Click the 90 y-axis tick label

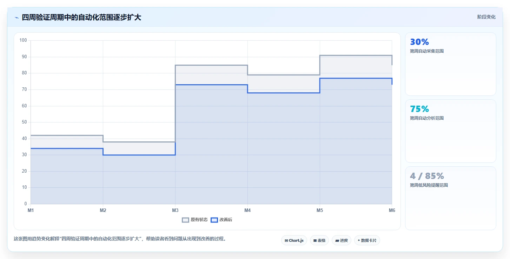(24, 57)
